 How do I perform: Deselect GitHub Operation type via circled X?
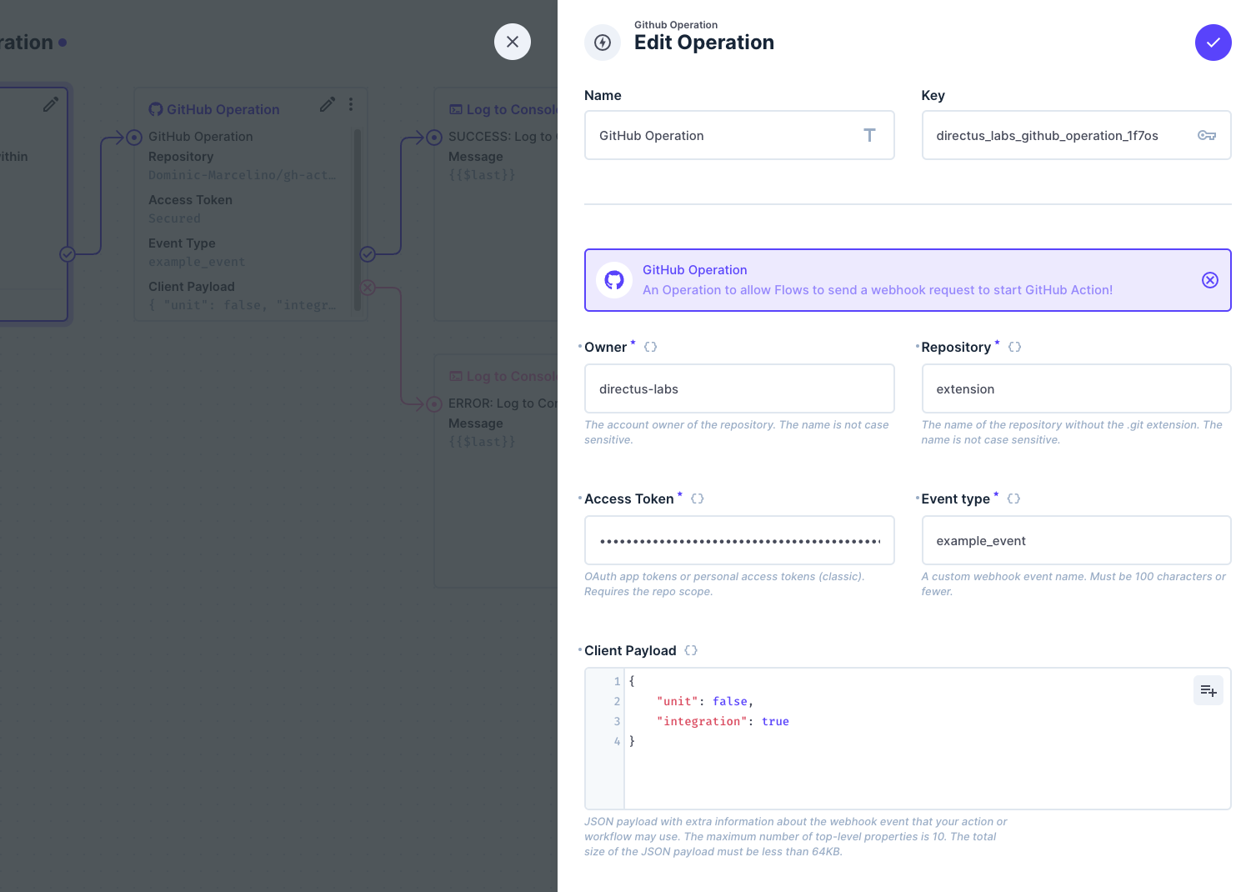coord(1210,280)
